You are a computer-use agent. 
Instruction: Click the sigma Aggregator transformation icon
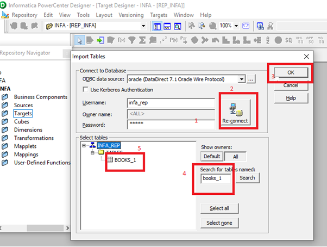click(x=142, y=40)
